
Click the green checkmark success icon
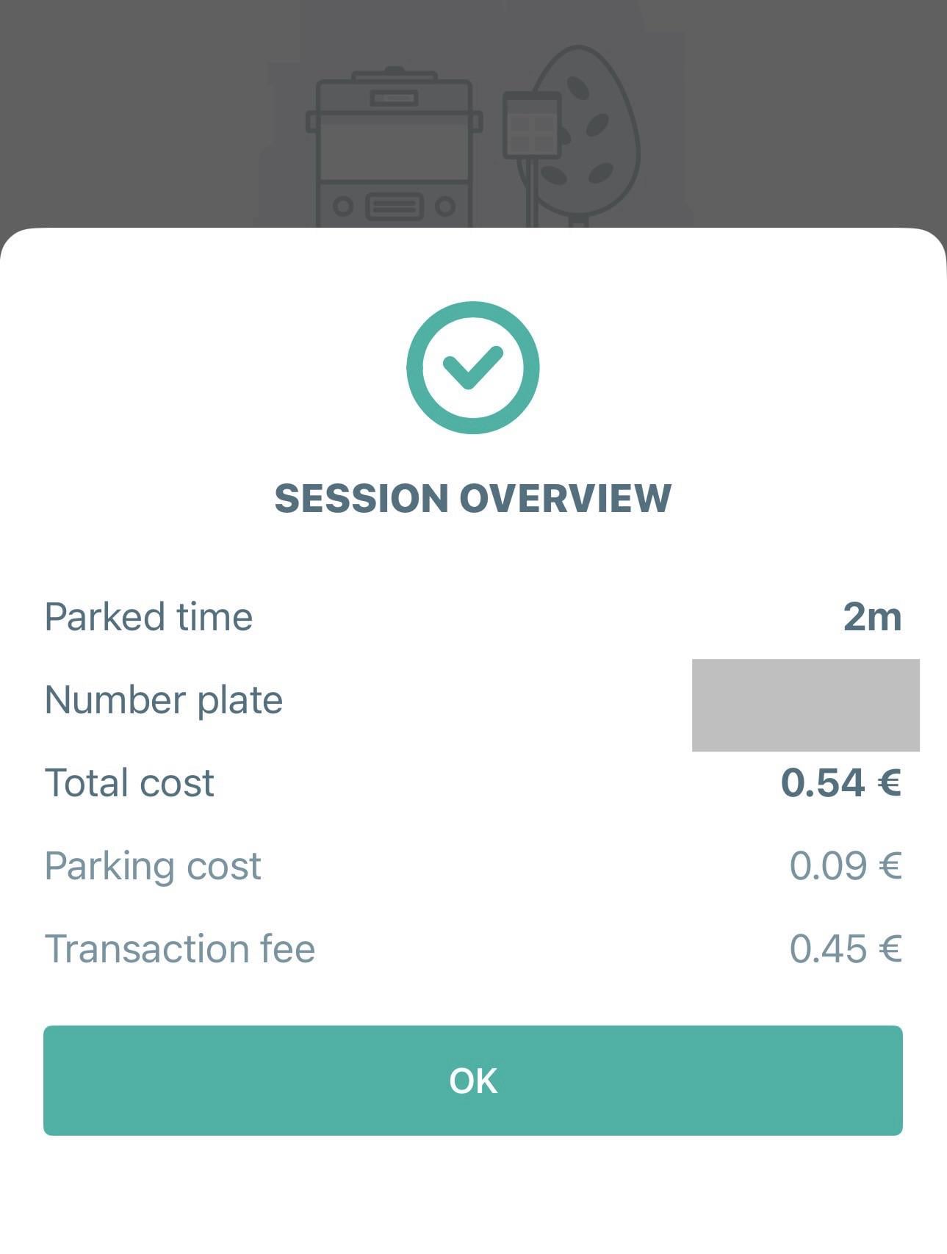[472, 367]
